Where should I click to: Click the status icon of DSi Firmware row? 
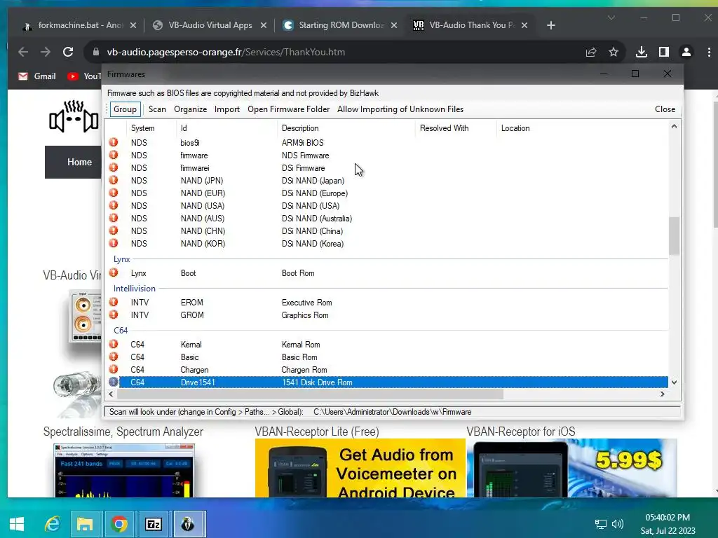[x=114, y=167]
